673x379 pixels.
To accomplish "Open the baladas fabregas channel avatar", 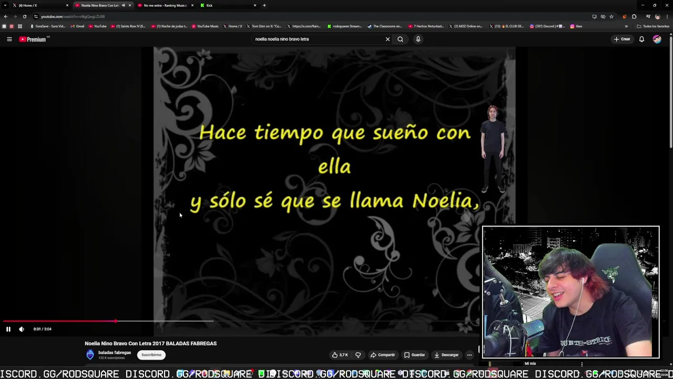I will (x=90, y=355).
